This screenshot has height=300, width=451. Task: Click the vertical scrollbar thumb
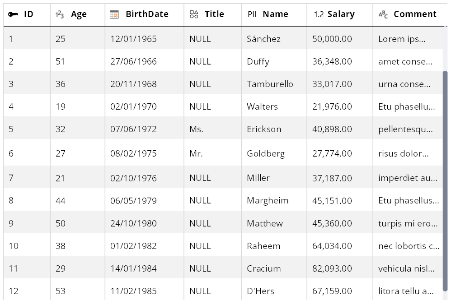pos(445,181)
